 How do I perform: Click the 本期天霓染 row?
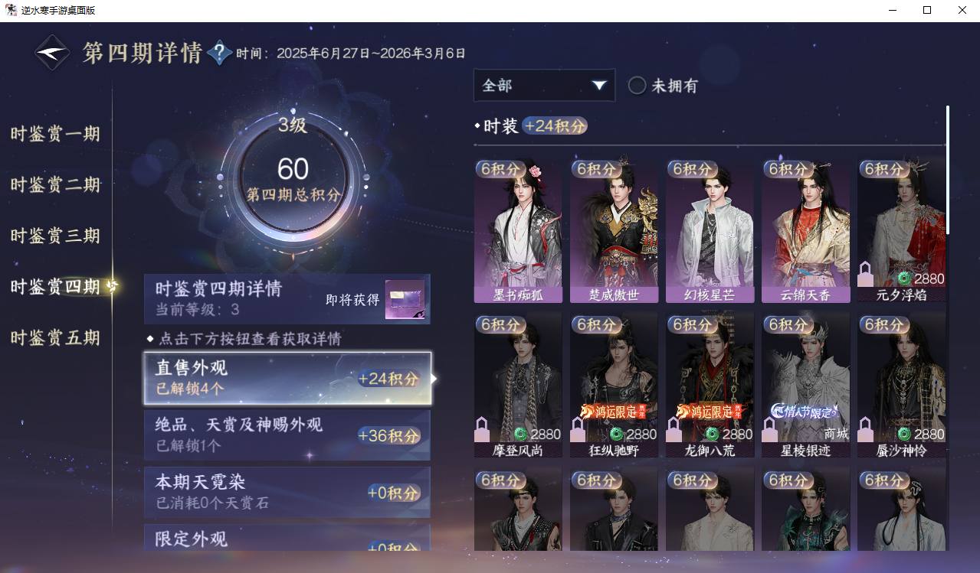point(287,492)
